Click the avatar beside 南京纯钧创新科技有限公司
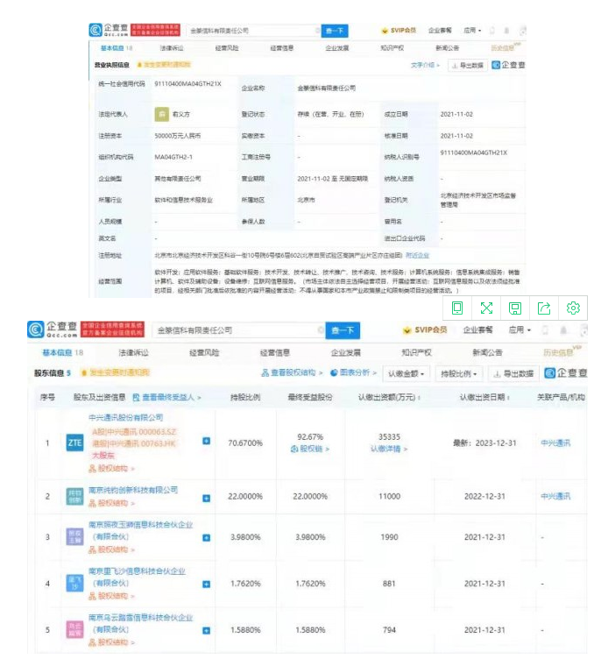 (x=74, y=496)
